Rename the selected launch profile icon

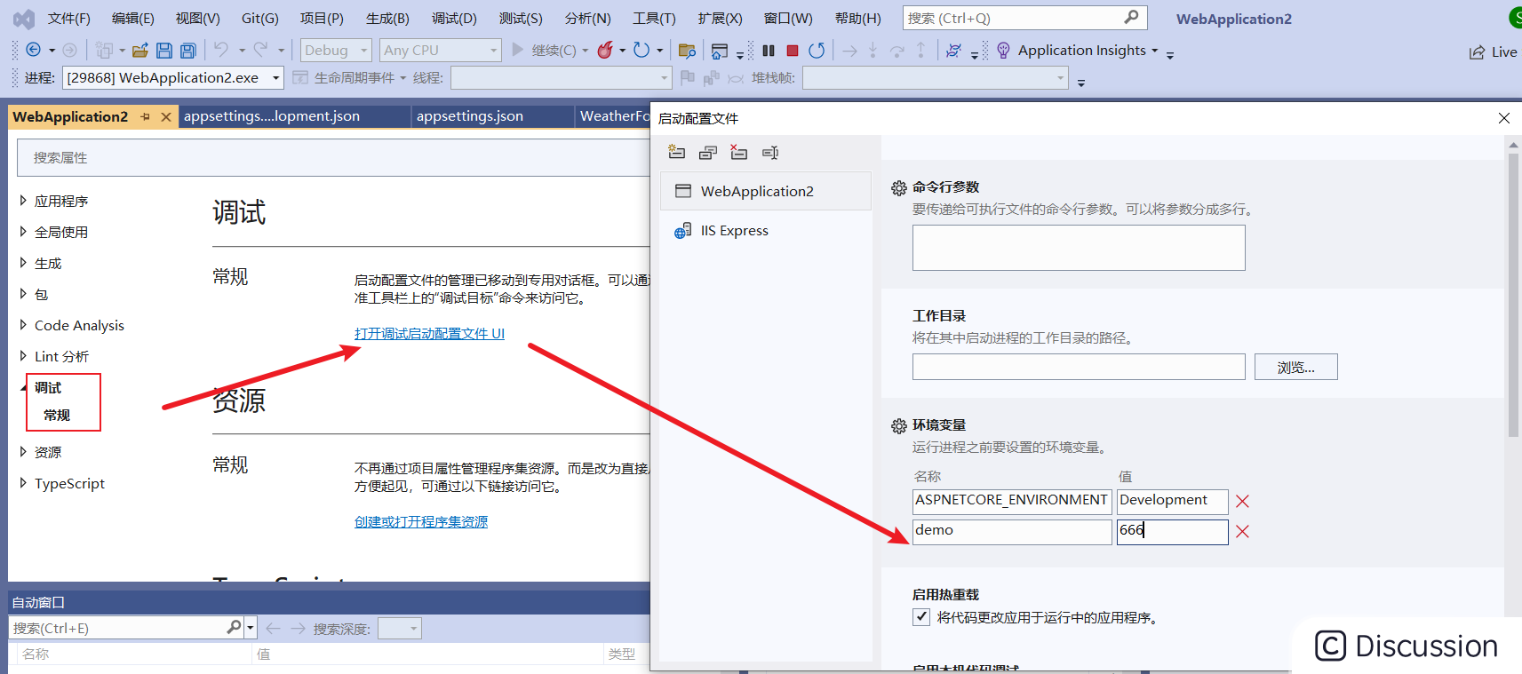point(770,153)
